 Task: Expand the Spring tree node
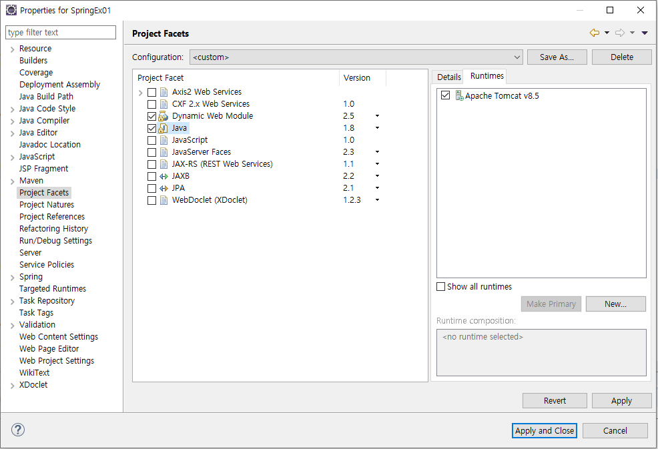[12, 278]
